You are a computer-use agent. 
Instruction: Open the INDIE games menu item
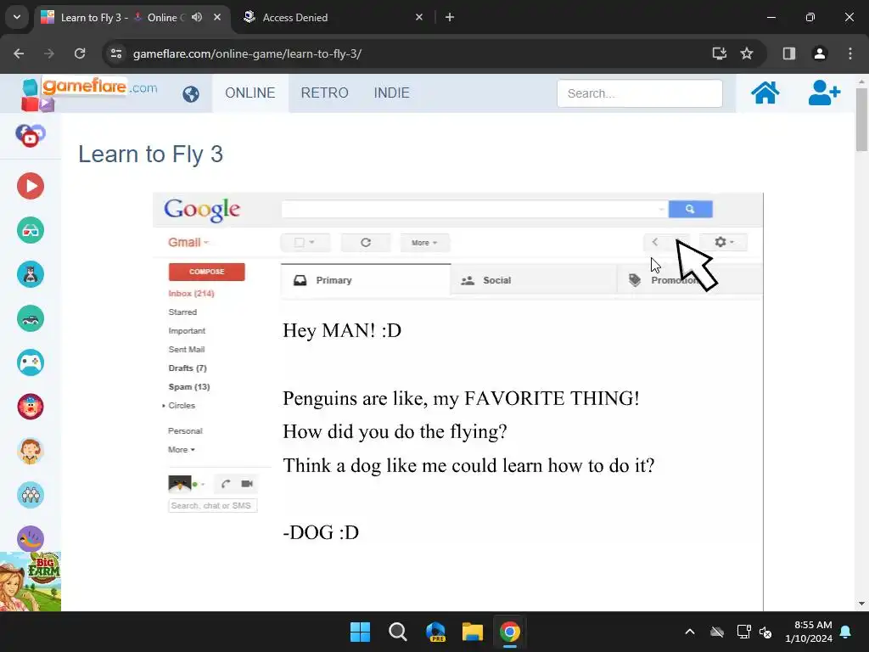391,93
